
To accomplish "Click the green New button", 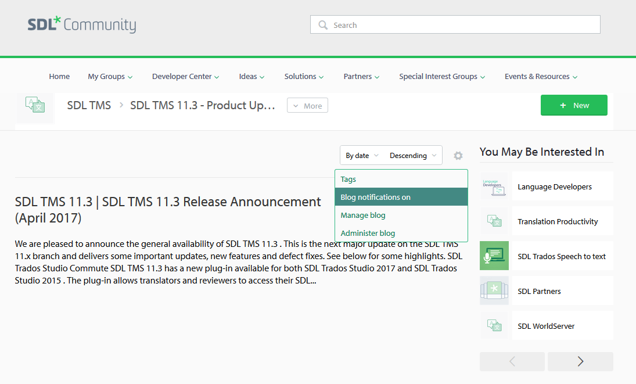I will [x=574, y=105].
